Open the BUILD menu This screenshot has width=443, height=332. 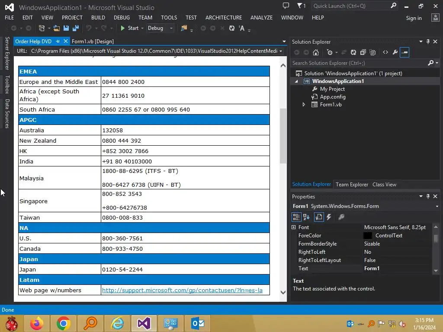coord(98,17)
